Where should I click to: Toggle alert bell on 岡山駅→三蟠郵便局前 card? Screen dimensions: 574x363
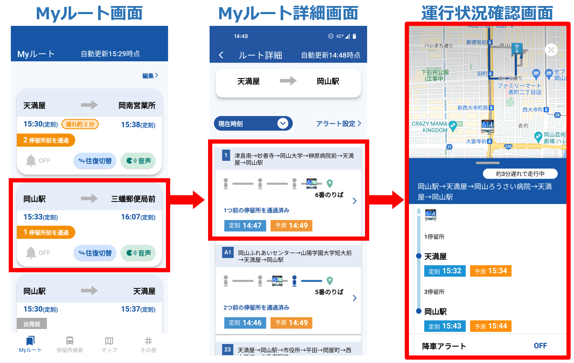(31, 253)
